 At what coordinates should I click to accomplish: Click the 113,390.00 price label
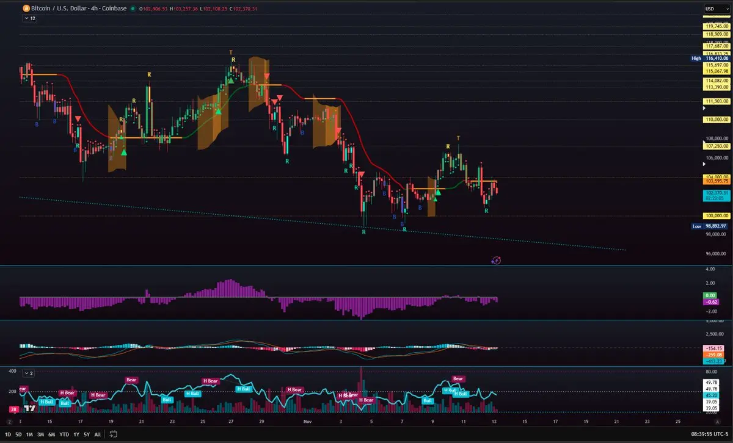716,87
